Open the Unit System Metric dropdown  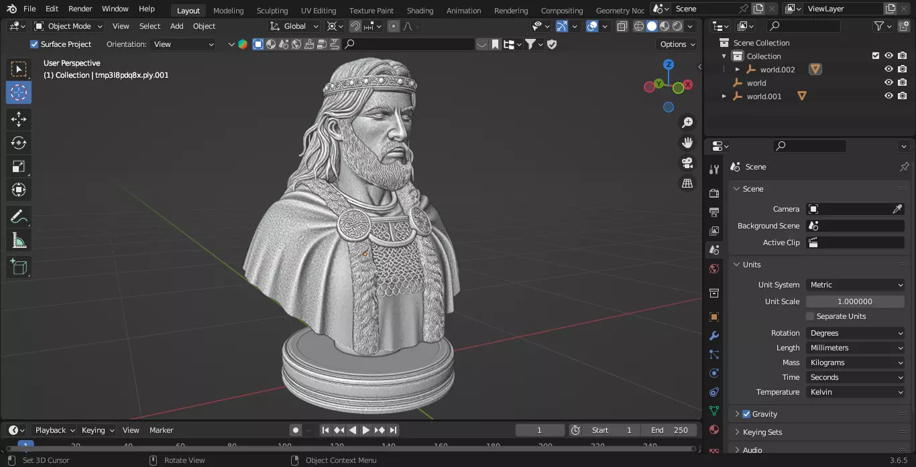[x=855, y=285]
